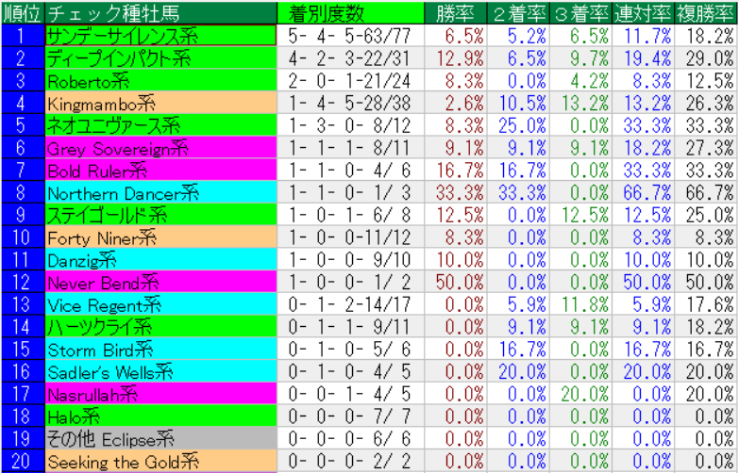Select the 3着率 column header

[x=581, y=12]
